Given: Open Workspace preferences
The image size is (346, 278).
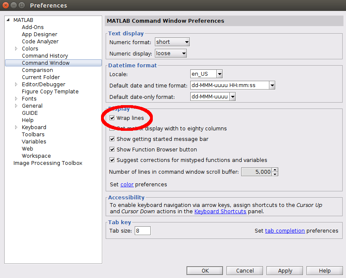Looking at the screenshot, I should point(36,156).
